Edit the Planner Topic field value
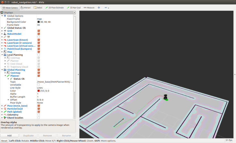This screenshot has height=143, width=236. tap(54, 82)
